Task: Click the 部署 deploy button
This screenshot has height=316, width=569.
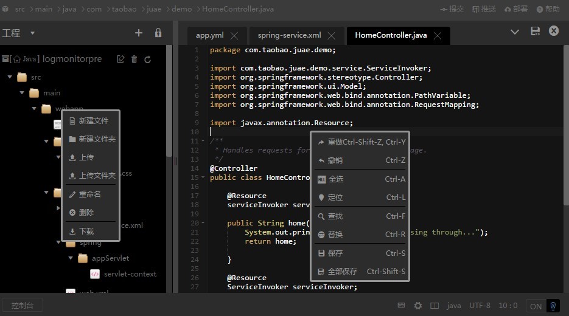Action: pos(515,9)
